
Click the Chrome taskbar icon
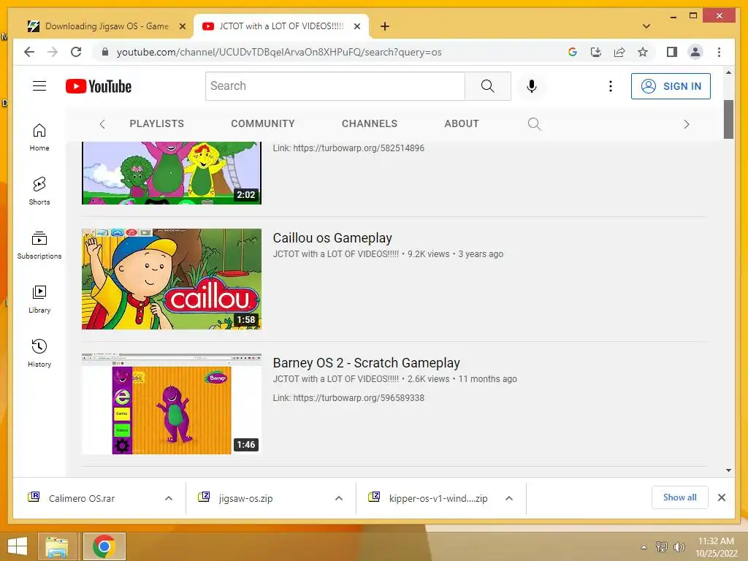click(104, 546)
